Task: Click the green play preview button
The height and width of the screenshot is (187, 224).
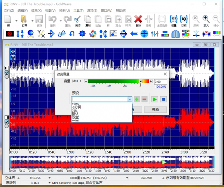Action: tap(154, 99)
